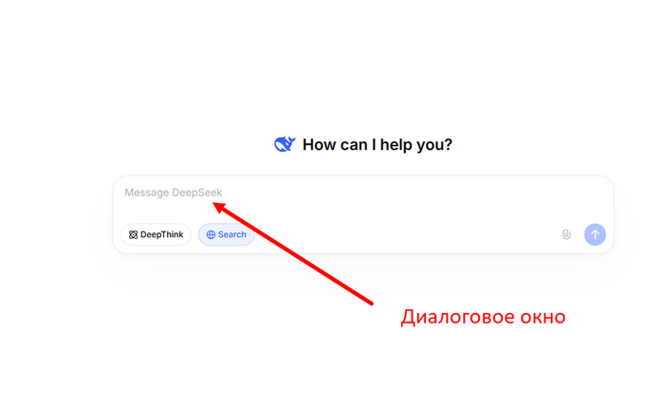Image resolution: width=664 pixels, height=405 pixels.
Task: Click the 'How can I help you?' heading
Action: pyautogui.click(x=378, y=144)
